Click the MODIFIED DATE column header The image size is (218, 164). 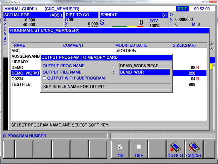point(131,45)
